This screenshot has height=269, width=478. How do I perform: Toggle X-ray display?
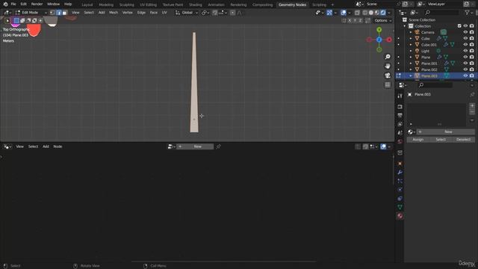coord(357,13)
